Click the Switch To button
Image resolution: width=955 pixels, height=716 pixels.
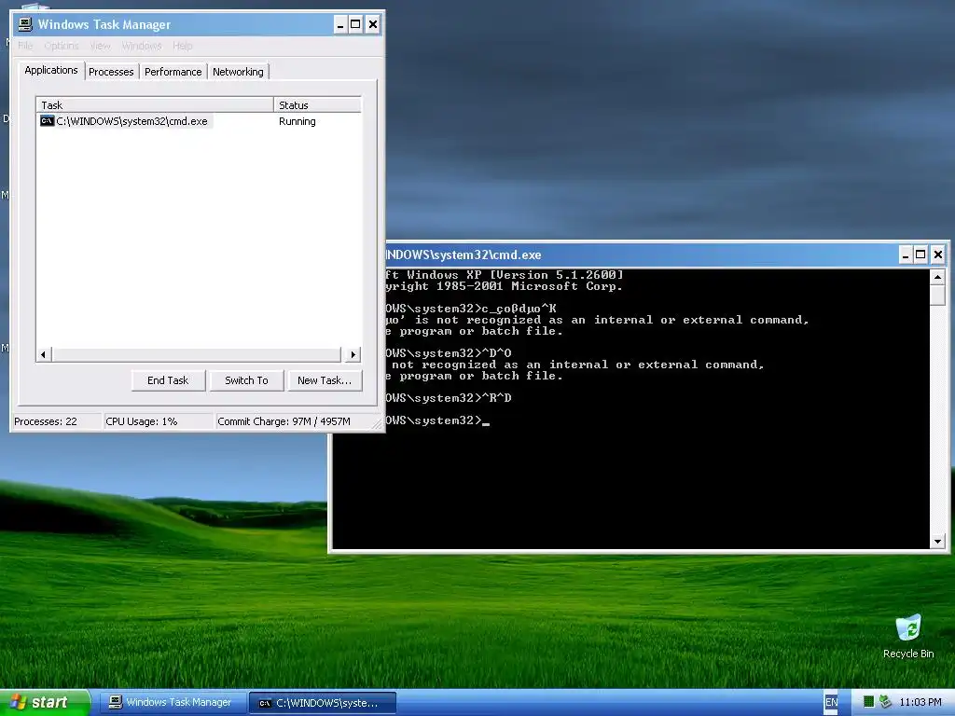246,380
